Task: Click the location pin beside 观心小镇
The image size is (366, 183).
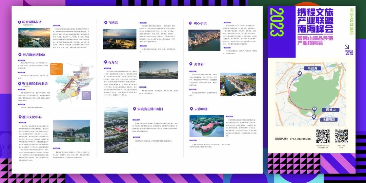Action: (190, 23)
